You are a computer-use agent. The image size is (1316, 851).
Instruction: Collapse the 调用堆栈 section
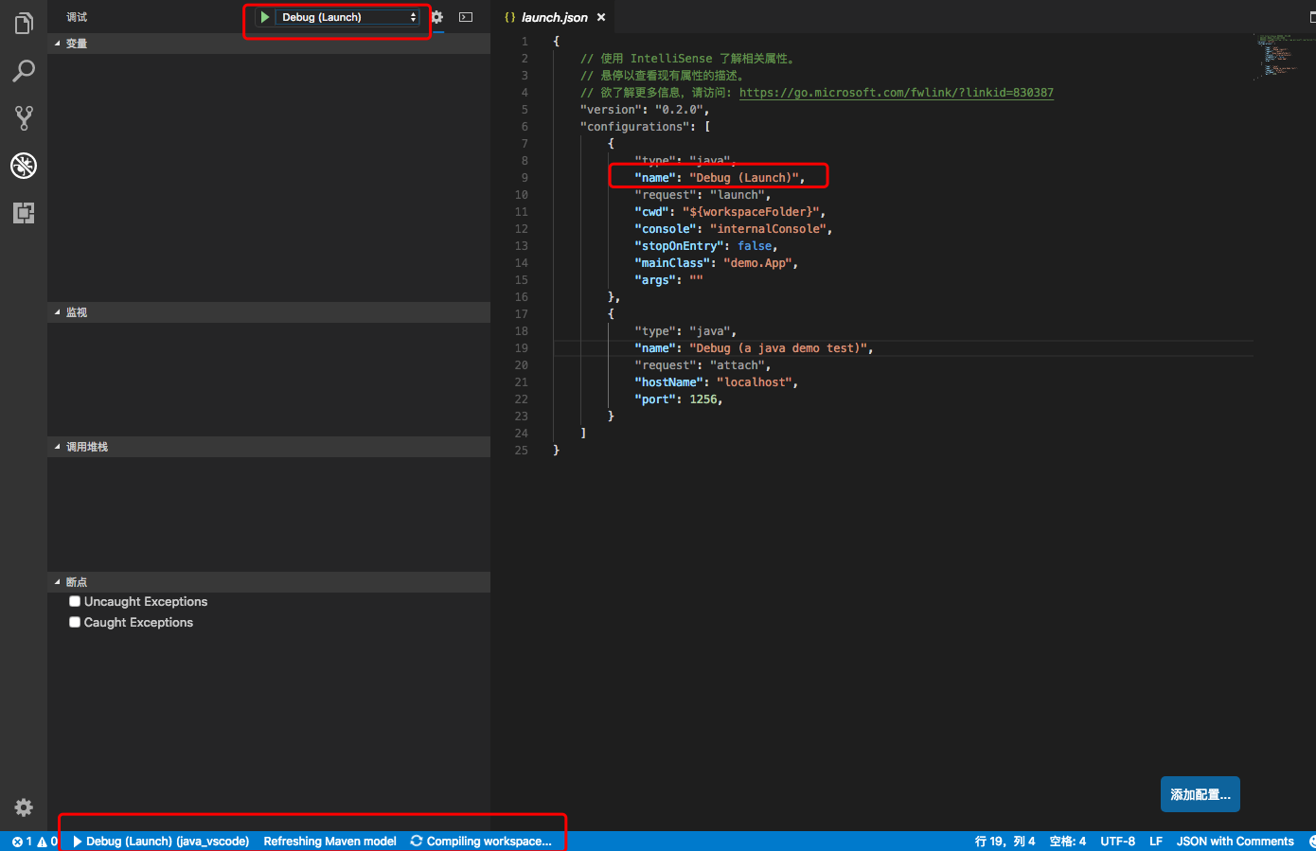click(269, 447)
